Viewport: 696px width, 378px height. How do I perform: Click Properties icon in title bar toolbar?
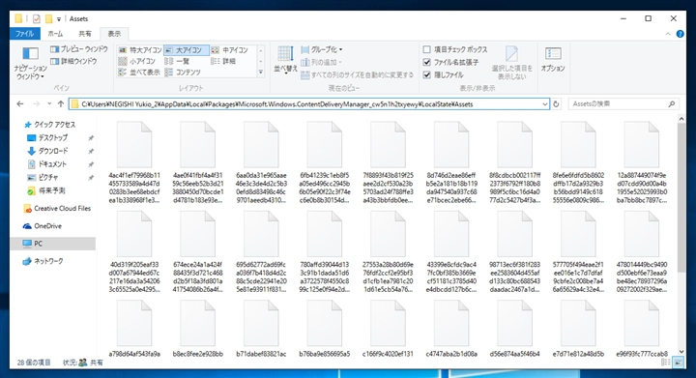pyautogui.click(x=37, y=18)
